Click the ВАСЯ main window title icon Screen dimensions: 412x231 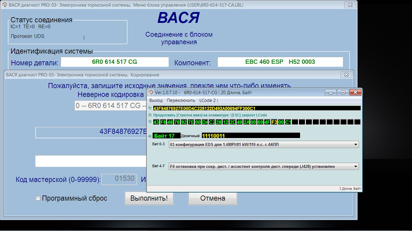click(x=5, y=5)
